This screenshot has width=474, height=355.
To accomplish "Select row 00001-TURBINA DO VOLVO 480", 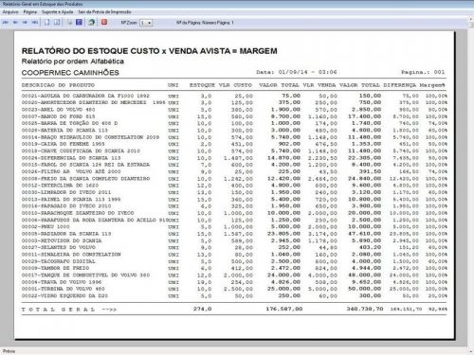I will point(234,289).
